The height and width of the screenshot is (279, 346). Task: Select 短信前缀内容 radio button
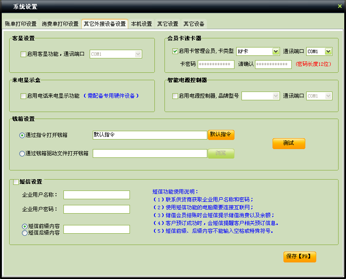(x=24, y=226)
